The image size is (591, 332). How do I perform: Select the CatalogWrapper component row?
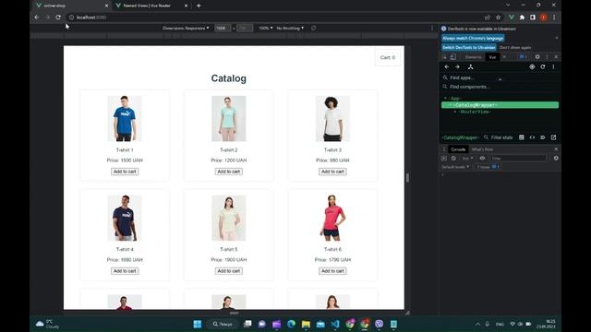click(x=500, y=105)
